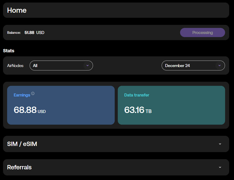Click the Home page title
This screenshot has width=234, height=180.
tap(17, 10)
